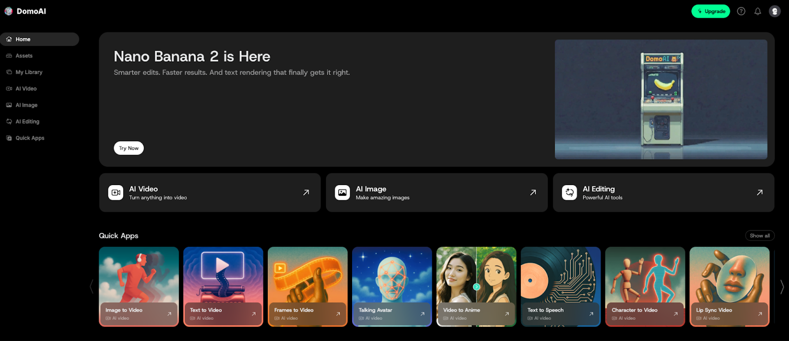789x341 pixels.
Task: Open My Library in the sidebar
Action: pyautogui.click(x=39, y=72)
